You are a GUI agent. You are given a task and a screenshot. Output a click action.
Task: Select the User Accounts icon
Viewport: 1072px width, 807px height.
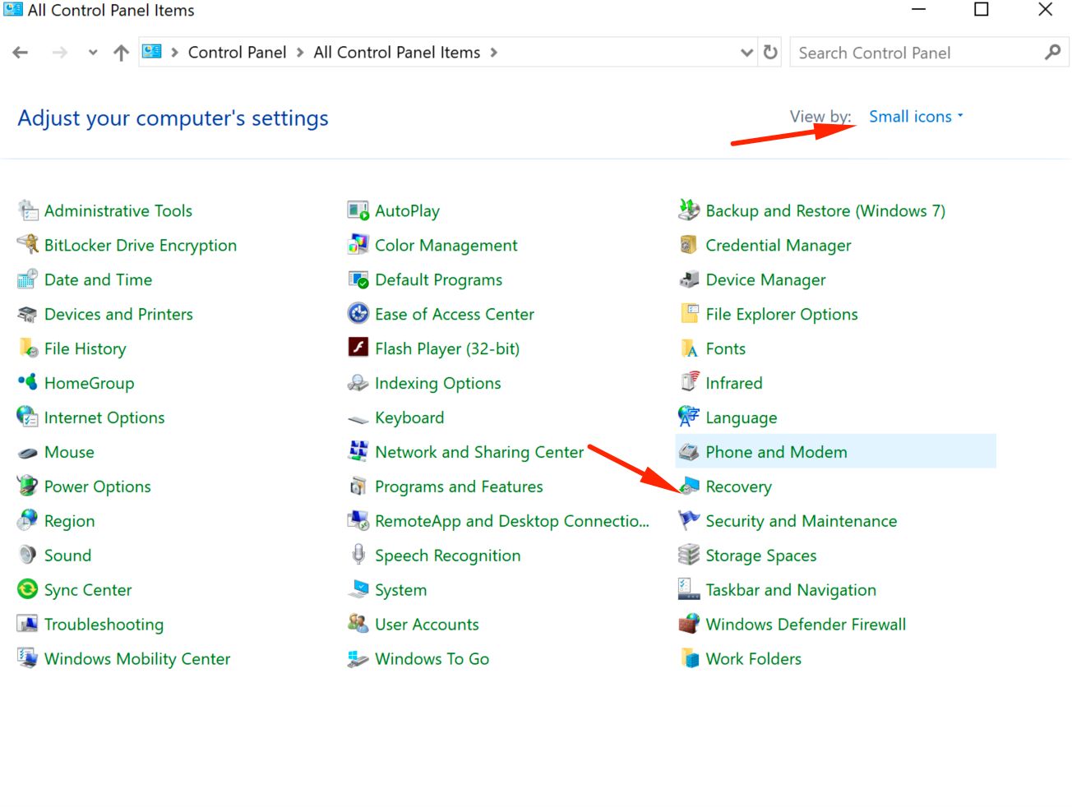(358, 625)
